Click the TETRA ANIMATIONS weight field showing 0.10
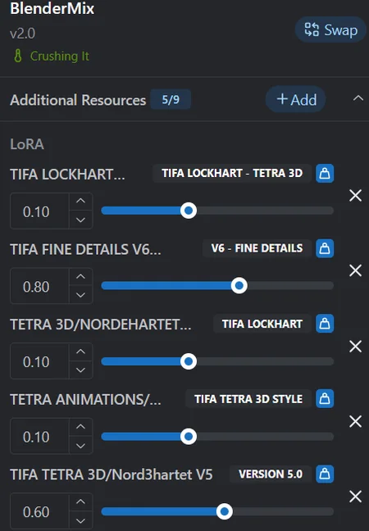Viewport: 369px width, 531px height. [x=39, y=437]
